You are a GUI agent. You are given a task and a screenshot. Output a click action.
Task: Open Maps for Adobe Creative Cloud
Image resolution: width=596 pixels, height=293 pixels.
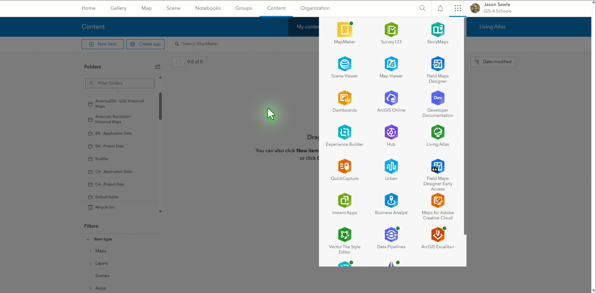tap(438, 206)
